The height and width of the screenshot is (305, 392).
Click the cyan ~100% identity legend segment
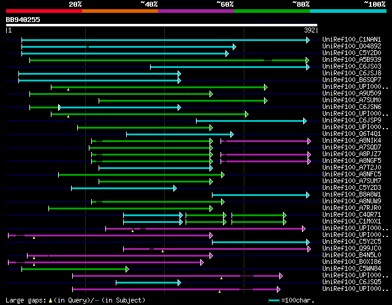pyautogui.click(x=349, y=11)
